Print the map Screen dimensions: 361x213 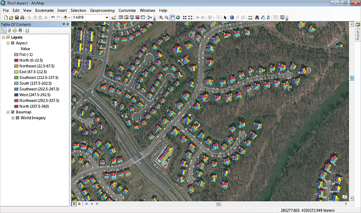[22, 18]
